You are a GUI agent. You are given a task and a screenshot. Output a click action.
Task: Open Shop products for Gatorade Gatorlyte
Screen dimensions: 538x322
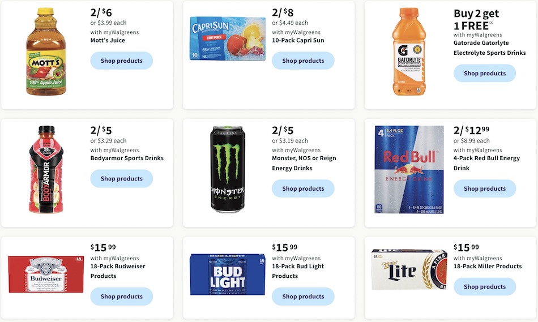pyautogui.click(x=484, y=74)
